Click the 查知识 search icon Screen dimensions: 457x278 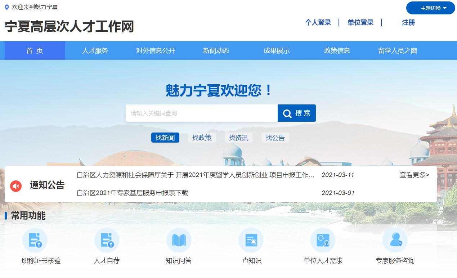point(251,240)
